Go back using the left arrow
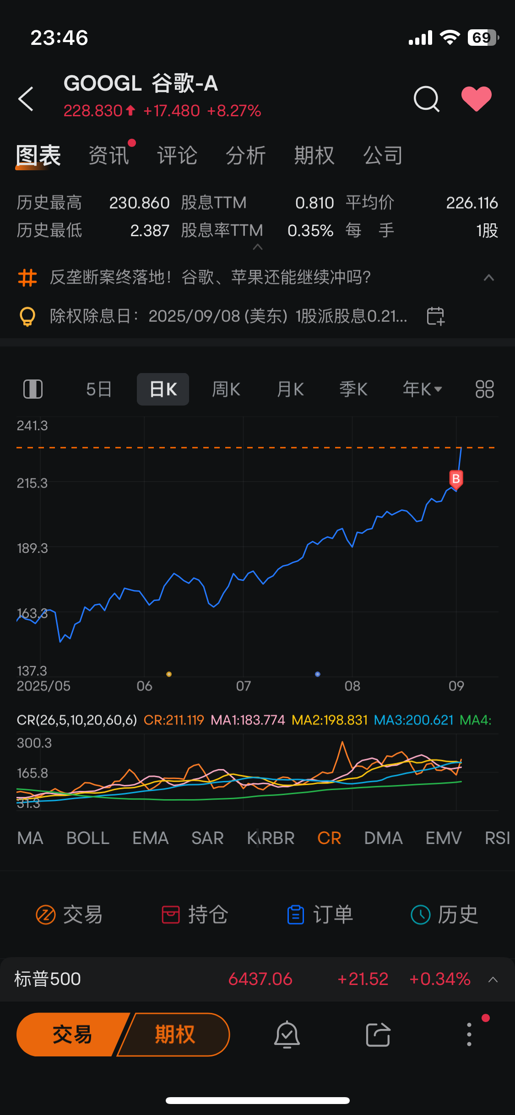The width and height of the screenshot is (515, 1115). (26, 98)
